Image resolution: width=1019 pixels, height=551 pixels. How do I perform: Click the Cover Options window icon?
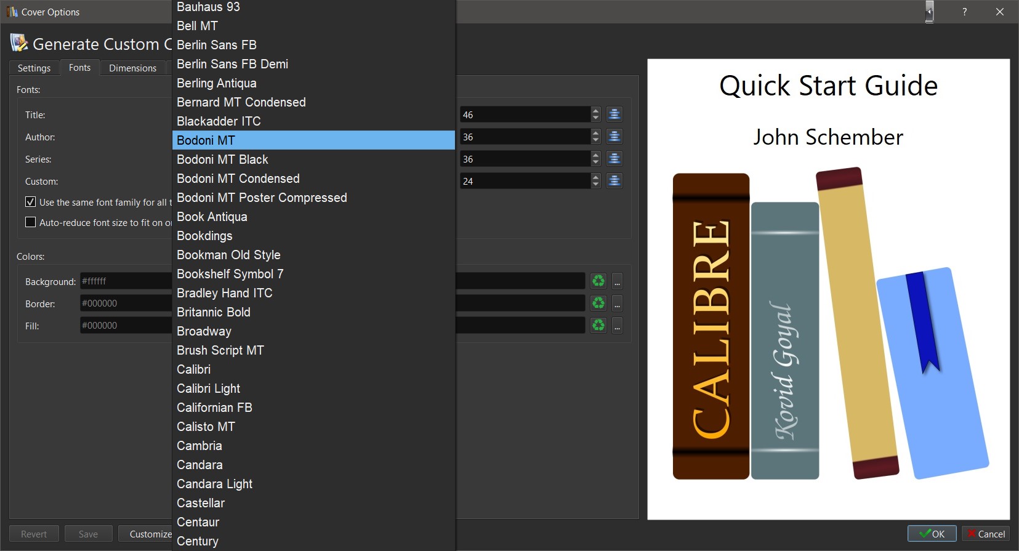[12, 12]
